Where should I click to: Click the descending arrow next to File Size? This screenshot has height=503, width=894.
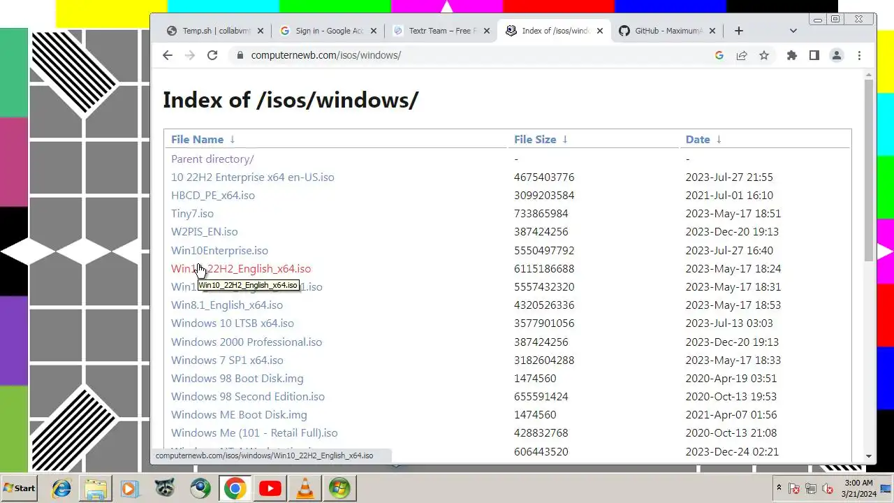565,140
